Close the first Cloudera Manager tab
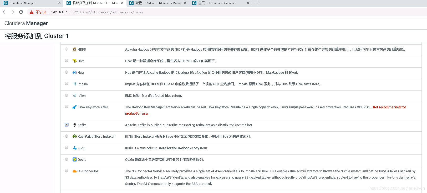This screenshot has width=427, height=193. (59, 3)
